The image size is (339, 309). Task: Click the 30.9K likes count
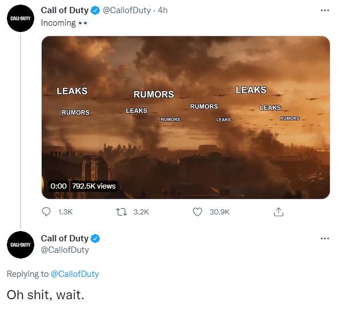pyautogui.click(x=220, y=212)
